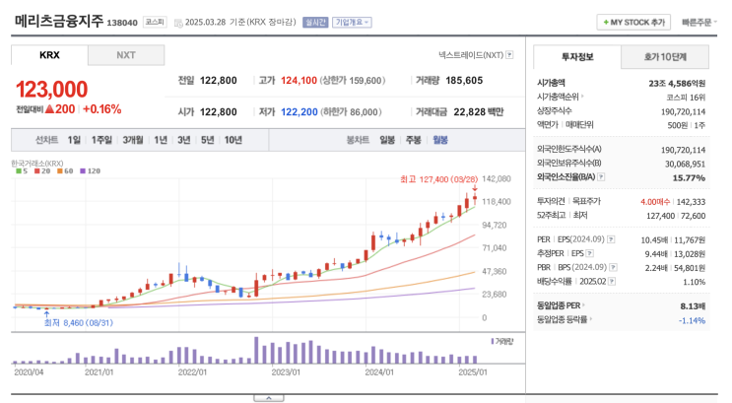The width and height of the screenshot is (732, 403).
Task: Click the 동일업종 등락률 label link
Action: tap(562, 319)
